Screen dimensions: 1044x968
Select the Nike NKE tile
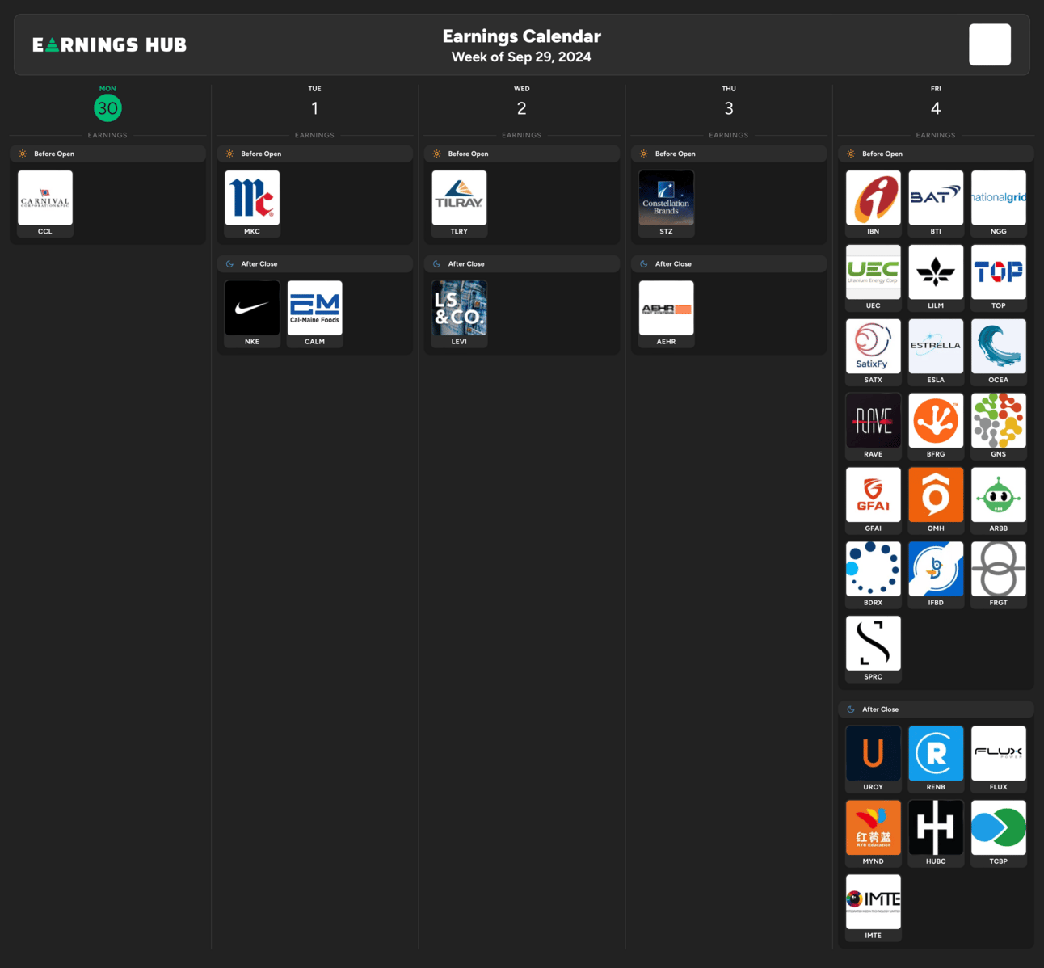pyautogui.click(x=252, y=314)
